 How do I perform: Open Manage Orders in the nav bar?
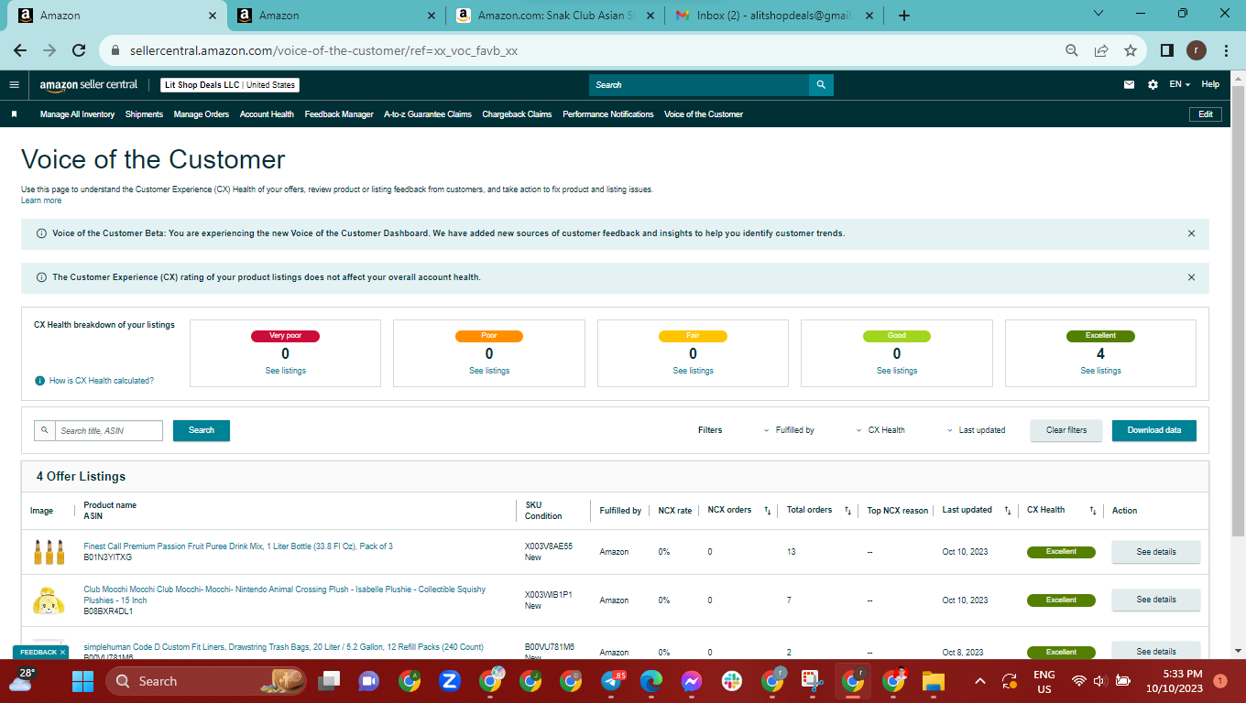tap(202, 114)
